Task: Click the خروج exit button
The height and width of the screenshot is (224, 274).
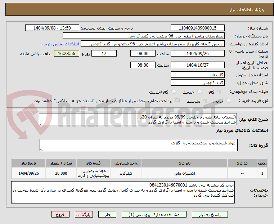Action: 60,215
